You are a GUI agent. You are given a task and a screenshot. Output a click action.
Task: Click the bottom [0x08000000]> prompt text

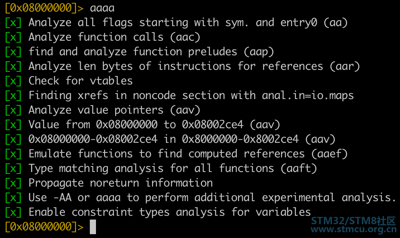click(x=44, y=226)
